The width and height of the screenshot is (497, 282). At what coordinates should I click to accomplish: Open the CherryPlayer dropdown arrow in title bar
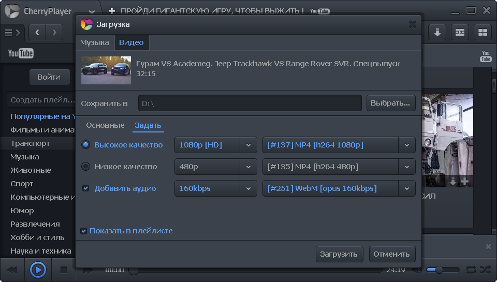point(92,12)
